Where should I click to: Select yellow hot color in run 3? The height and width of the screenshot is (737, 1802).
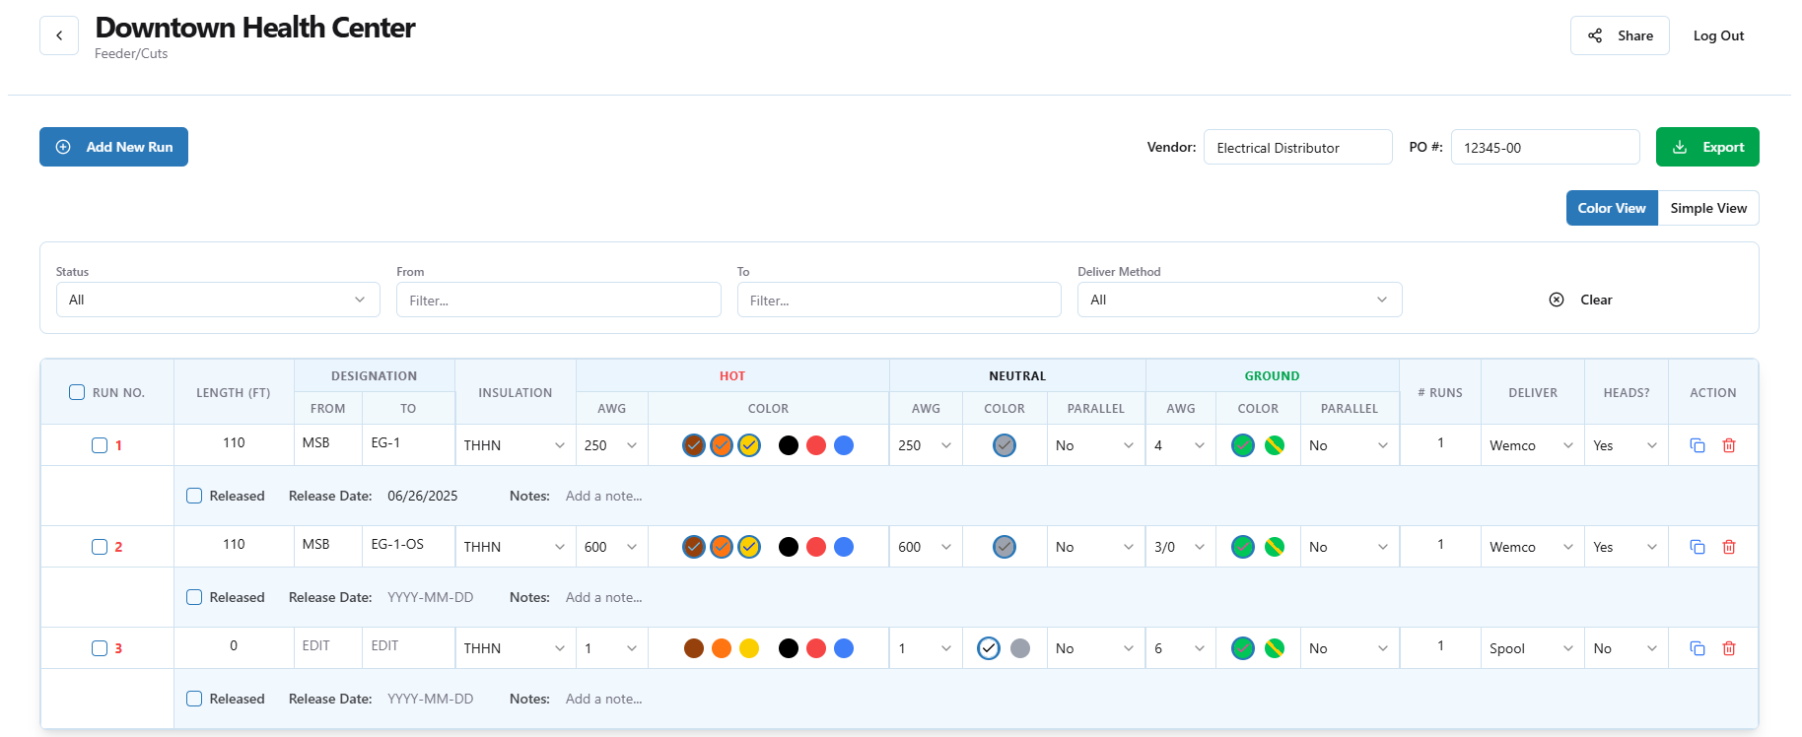click(x=749, y=648)
